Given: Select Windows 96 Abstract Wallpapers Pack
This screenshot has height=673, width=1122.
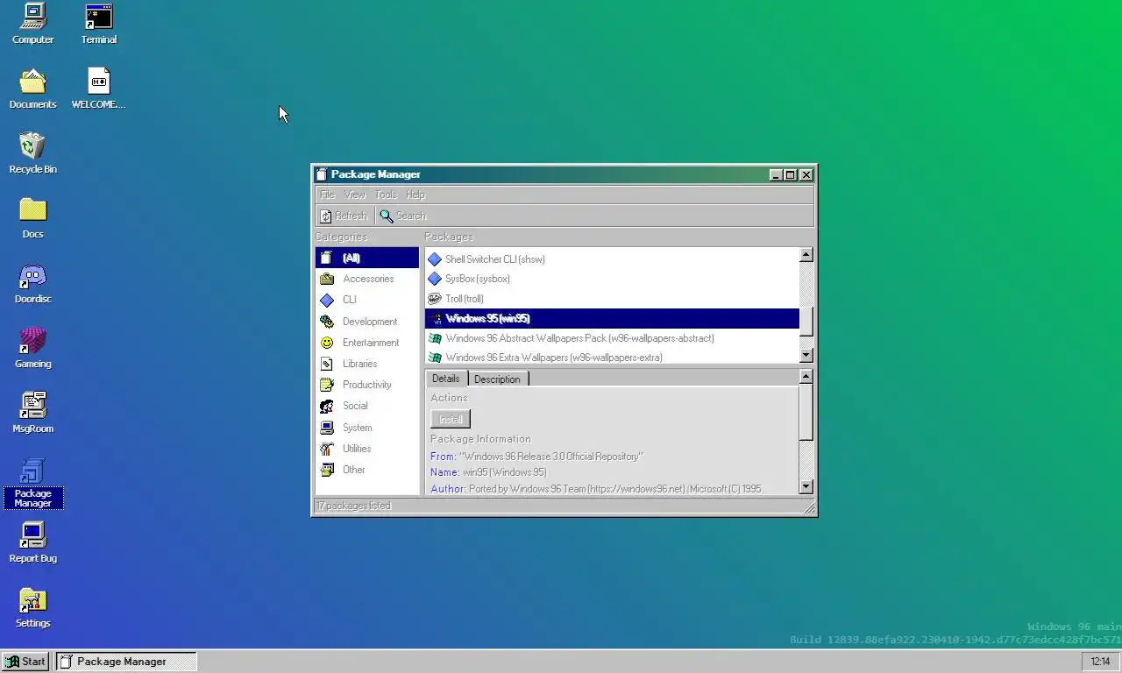Looking at the screenshot, I should coord(612,338).
